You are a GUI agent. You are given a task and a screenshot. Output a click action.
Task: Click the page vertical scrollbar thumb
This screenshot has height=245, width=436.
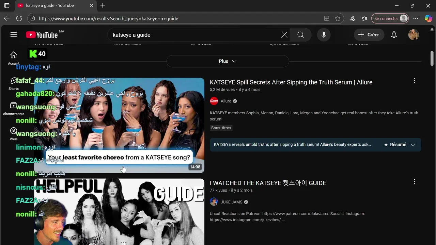point(432,59)
